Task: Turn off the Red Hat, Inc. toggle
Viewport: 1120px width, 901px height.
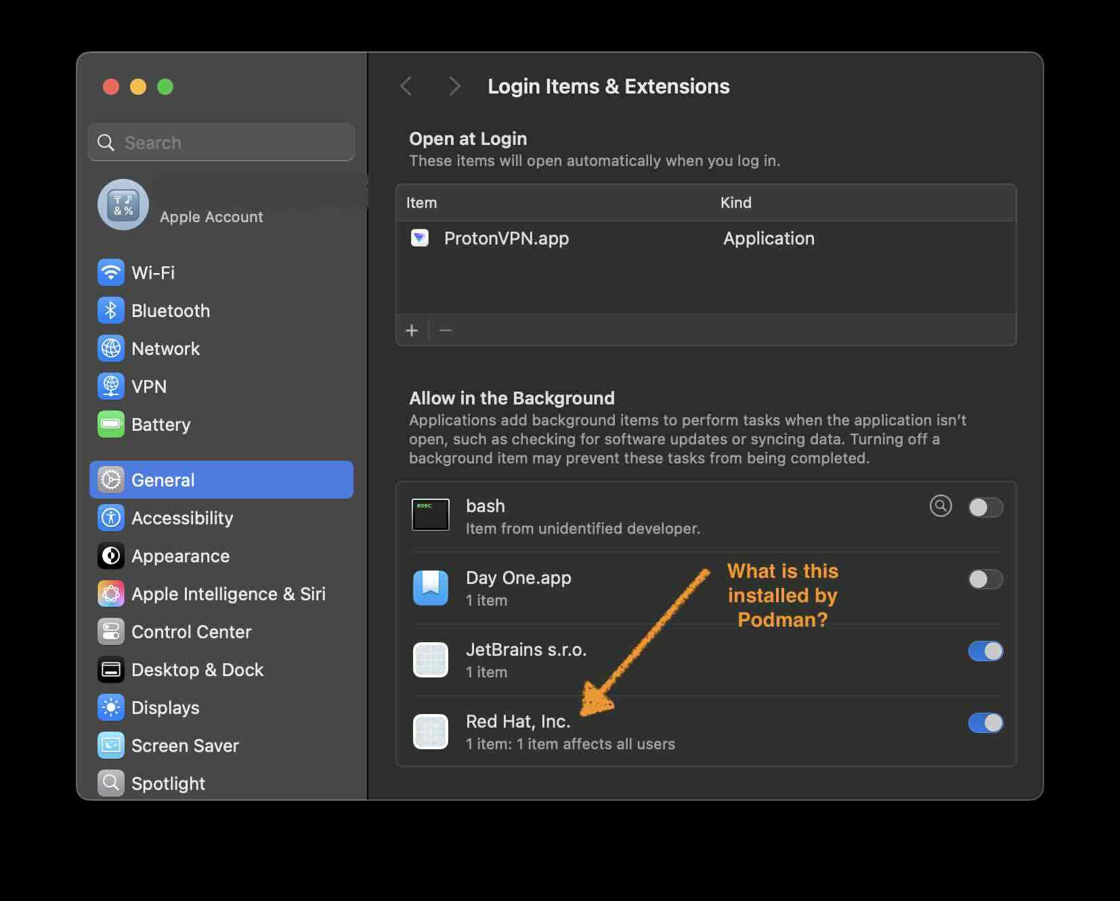Action: pyautogui.click(x=986, y=723)
